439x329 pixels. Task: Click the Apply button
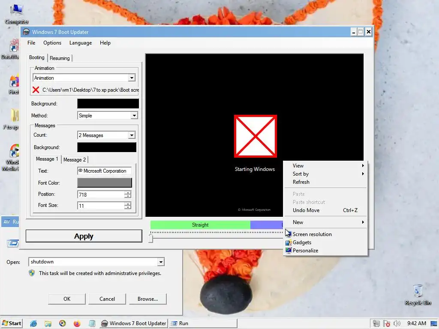click(84, 236)
